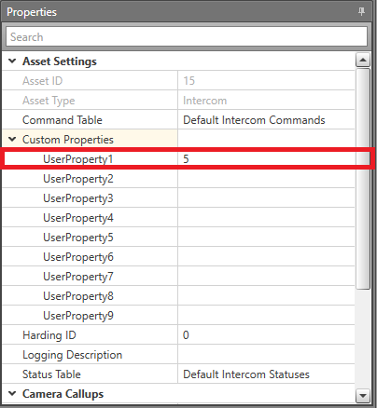The height and width of the screenshot is (408, 377).
Task: Select the Command Table value field
Action: (266, 120)
